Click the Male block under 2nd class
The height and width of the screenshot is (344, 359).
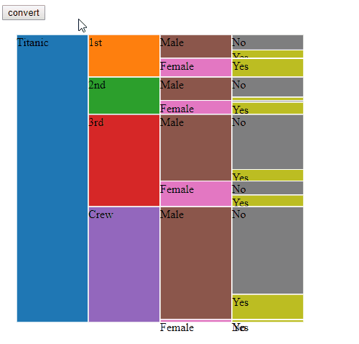tap(196, 89)
